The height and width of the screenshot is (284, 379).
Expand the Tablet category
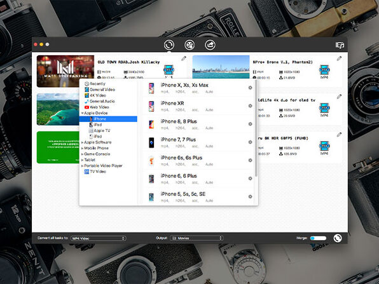pyautogui.click(x=83, y=160)
